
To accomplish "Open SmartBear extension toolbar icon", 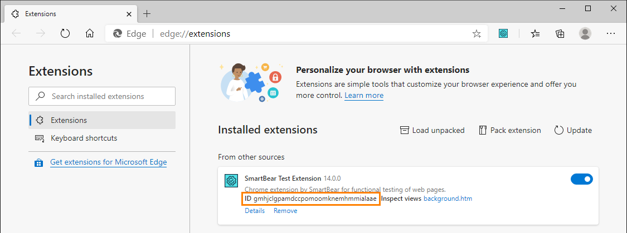I will click(x=504, y=34).
